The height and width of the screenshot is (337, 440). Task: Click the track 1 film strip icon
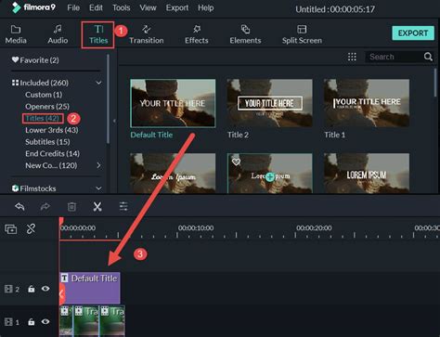click(8, 322)
